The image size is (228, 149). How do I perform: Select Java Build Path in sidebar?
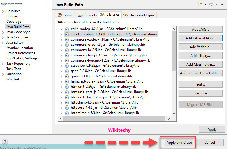point(18,27)
